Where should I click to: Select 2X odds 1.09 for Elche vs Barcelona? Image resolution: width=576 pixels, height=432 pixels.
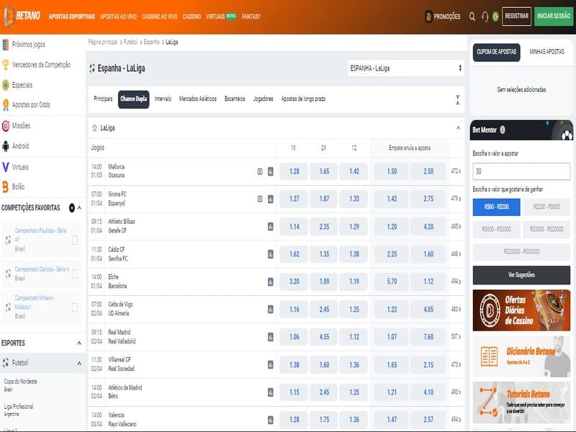click(324, 282)
